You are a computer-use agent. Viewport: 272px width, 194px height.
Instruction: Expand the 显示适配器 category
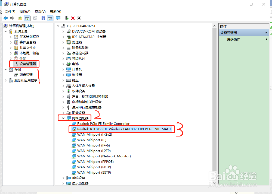pos(63,183)
